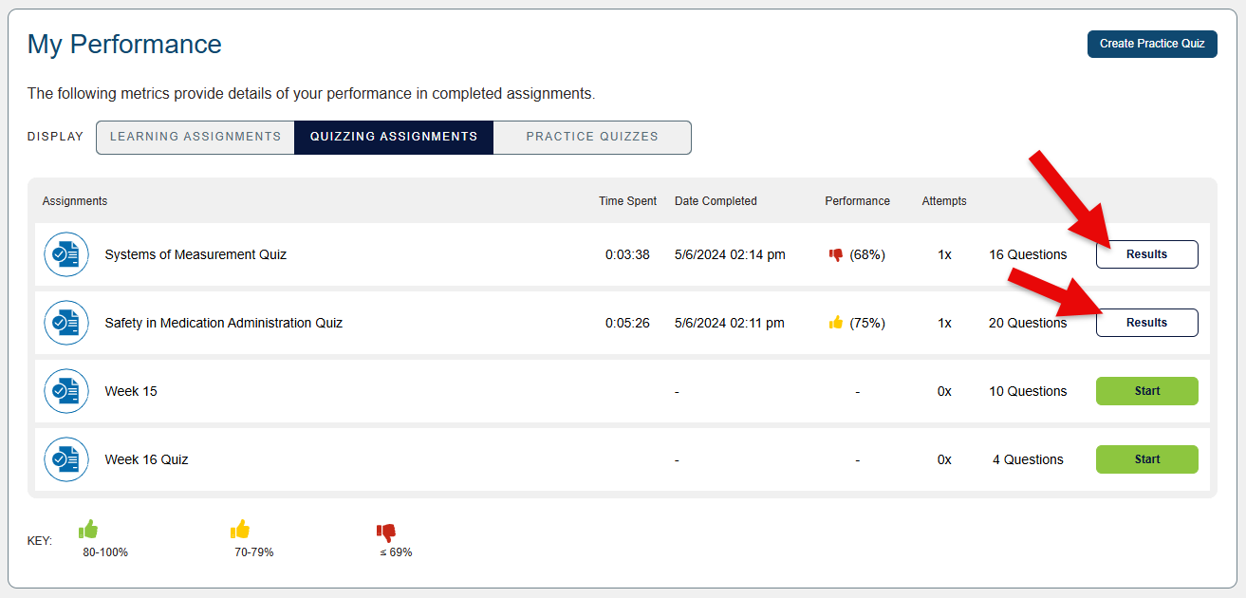1246x598 pixels.
Task: Select the Quizzing Assignments tab
Action: [394, 137]
